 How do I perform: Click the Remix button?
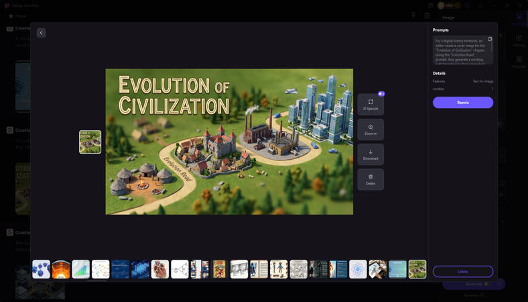(x=462, y=103)
